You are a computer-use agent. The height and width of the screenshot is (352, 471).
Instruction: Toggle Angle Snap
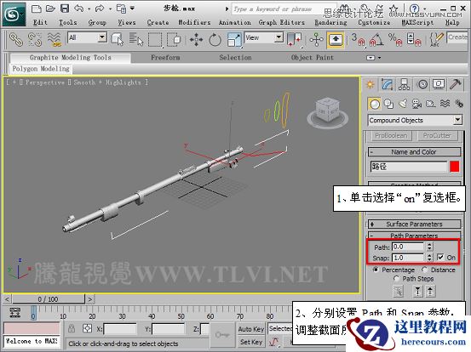click(x=376, y=39)
